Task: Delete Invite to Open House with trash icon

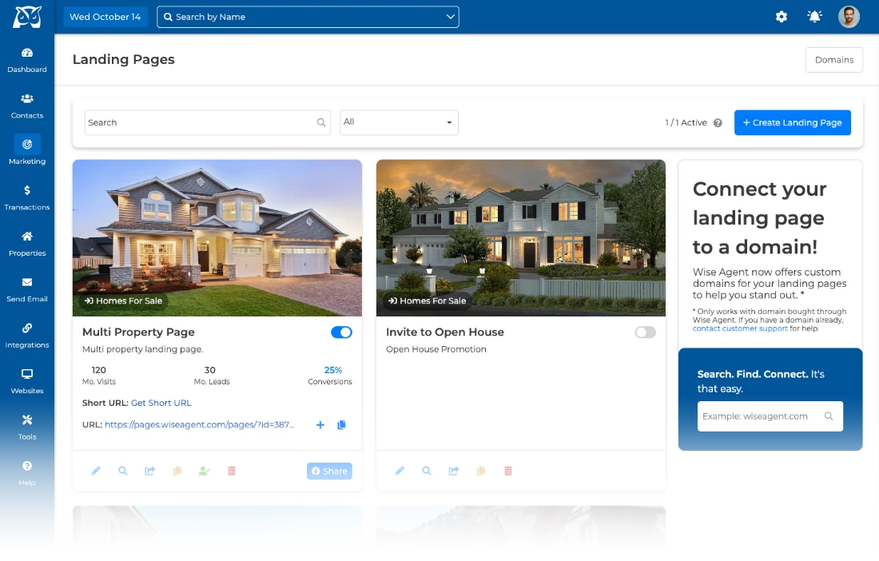Action: coord(508,471)
